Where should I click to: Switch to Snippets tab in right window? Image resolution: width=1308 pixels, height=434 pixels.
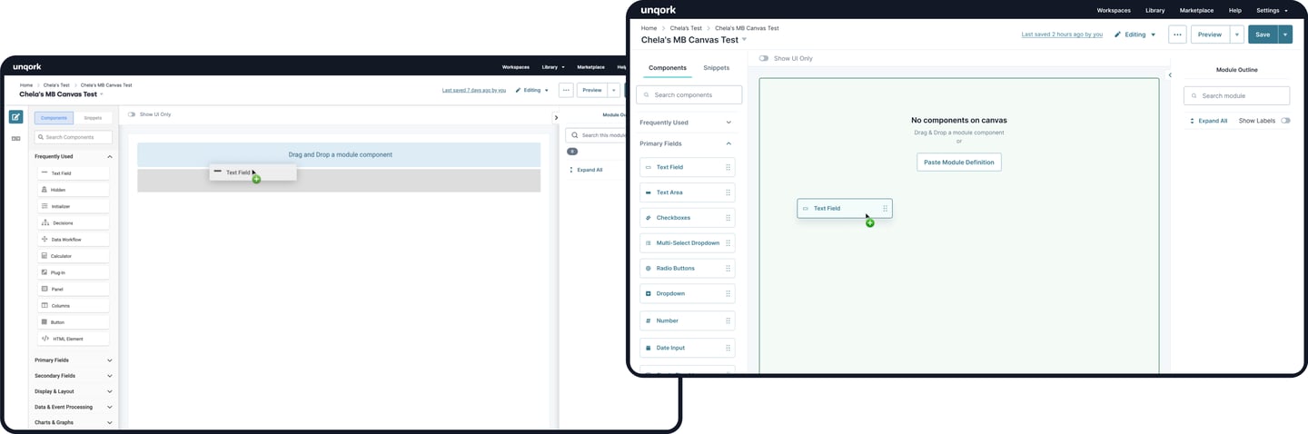click(x=716, y=68)
